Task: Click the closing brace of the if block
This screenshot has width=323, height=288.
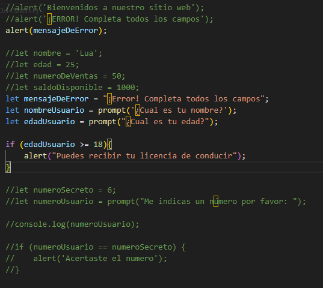Action: pos(8,167)
